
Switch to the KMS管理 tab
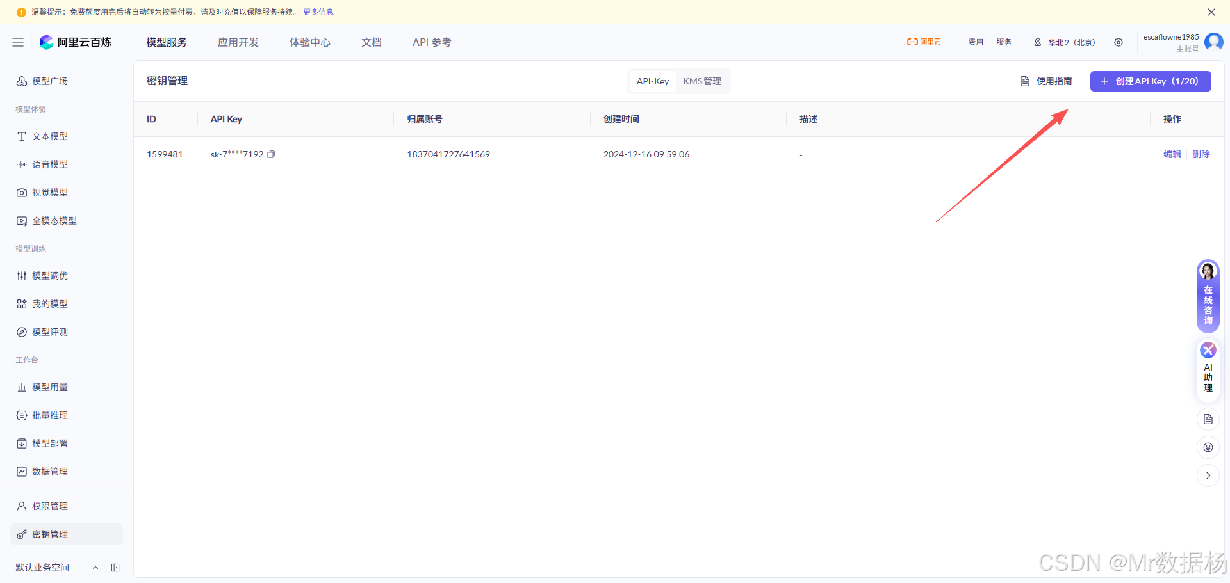point(702,81)
